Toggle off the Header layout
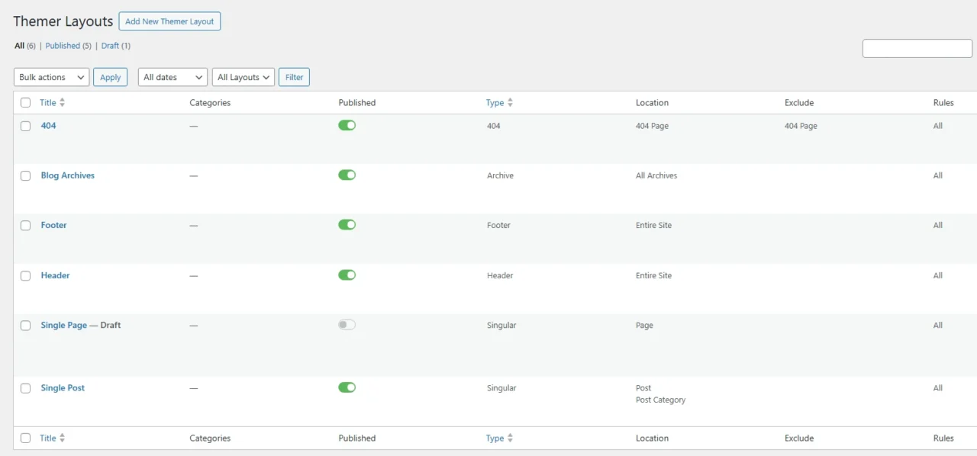 pyautogui.click(x=347, y=275)
